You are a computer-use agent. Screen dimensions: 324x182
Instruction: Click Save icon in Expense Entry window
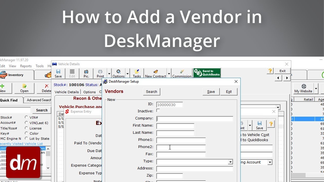coord(259,125)
